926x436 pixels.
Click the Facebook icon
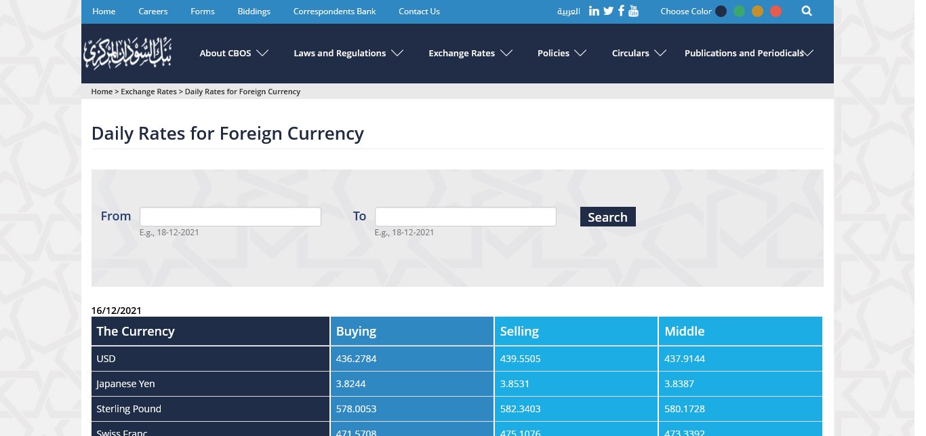(x=621, y=11)
